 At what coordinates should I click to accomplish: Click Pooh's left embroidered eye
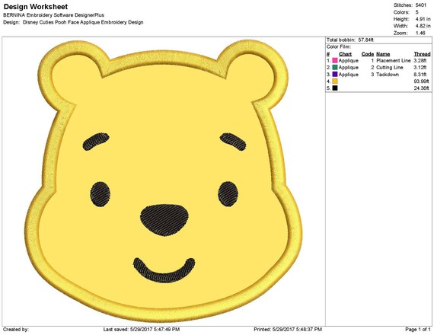pos(101,194)
